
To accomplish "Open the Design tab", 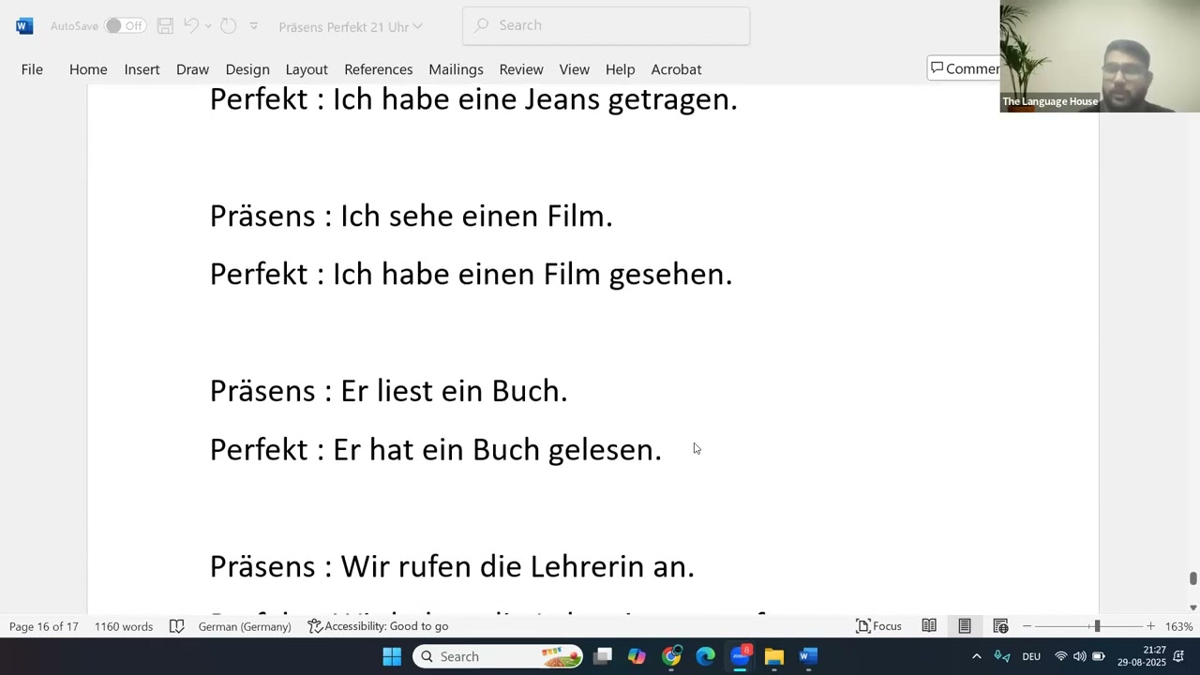I will [247, 69].
